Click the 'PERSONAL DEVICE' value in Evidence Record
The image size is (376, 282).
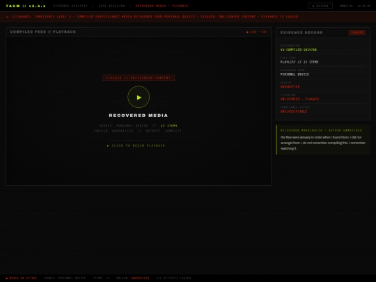tap(295, 75)
